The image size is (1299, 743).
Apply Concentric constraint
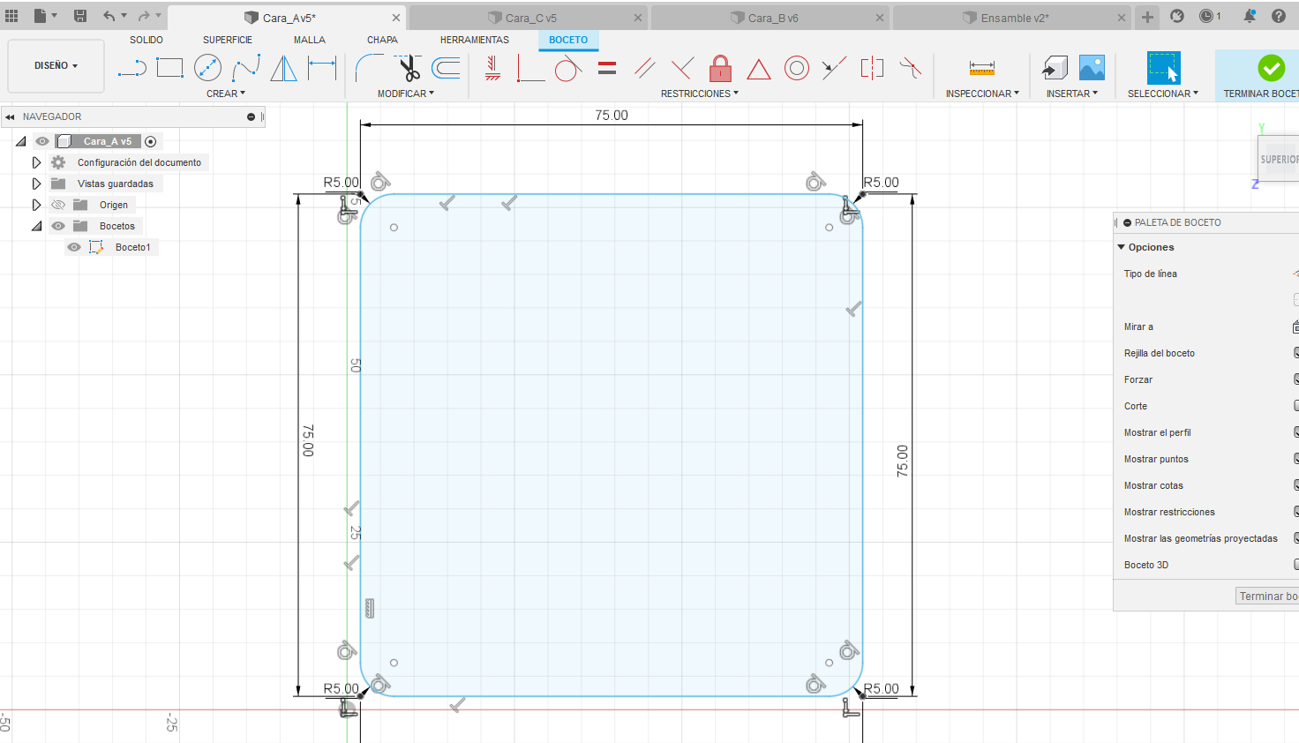[x=797, y=68]
